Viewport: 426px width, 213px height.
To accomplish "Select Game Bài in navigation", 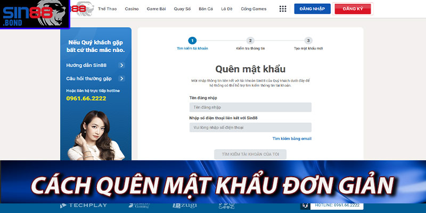I will (156, 9).
